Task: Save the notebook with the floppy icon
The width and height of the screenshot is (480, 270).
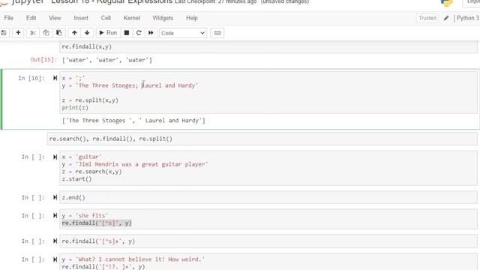Action: pos(4,33)
